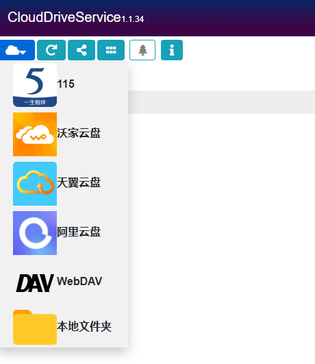Image resolution: width=315 pixels, height=364 pixels.
Task: Click the 阿里云盘 purple logo icon
Action: click(x=35, y=233)
